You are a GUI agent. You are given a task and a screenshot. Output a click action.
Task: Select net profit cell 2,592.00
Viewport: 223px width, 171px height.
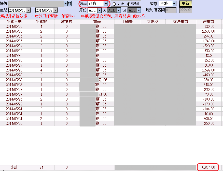pos(209,70)
